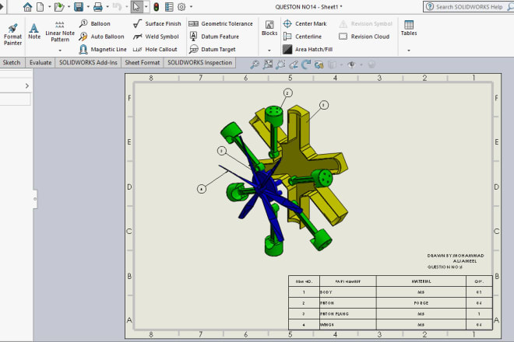Click the Search SOLIDWORKS Help field
The image size is (514, 342).
[469, 7]
